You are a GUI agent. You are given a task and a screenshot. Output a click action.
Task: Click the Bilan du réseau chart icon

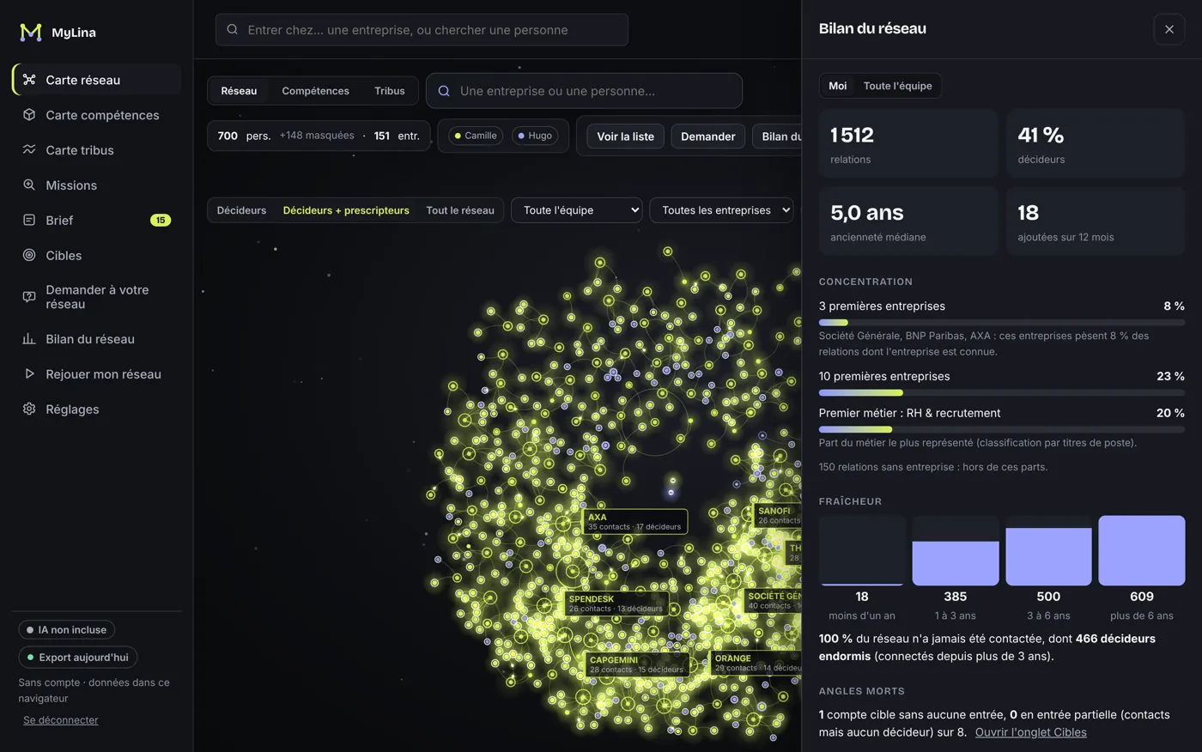(x=29, y=339)
